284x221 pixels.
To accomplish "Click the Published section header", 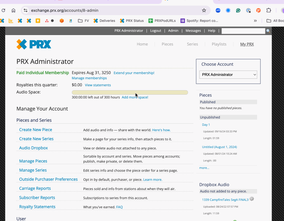I will (x=228, y=102).
